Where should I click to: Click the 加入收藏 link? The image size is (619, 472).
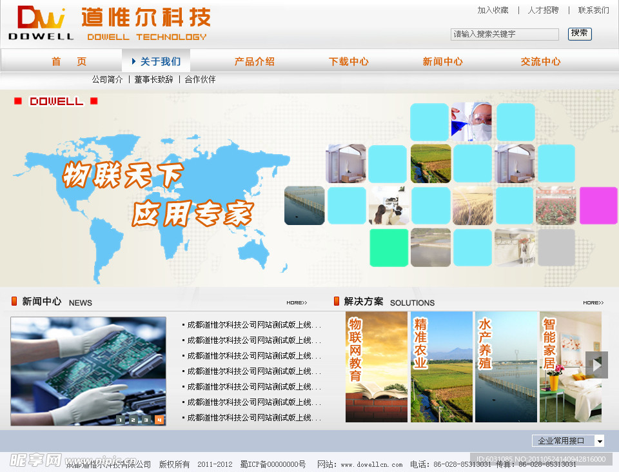click(x=493, y=10)
